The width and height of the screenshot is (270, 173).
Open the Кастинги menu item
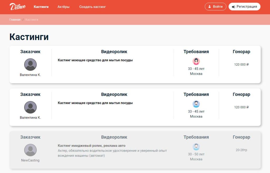pos(41,7)
